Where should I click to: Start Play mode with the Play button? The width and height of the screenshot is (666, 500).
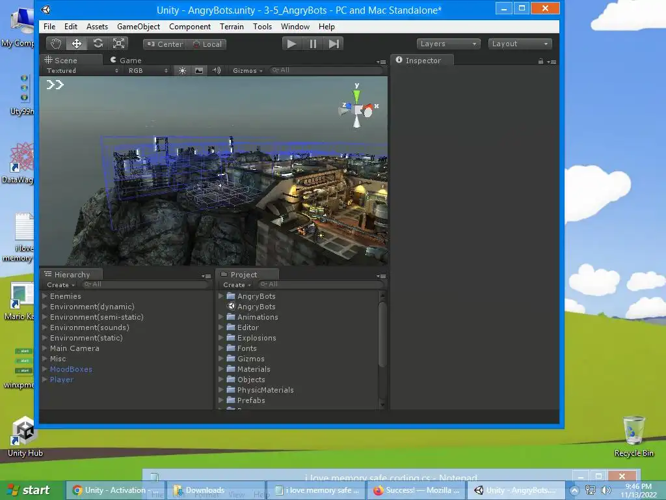[x=292, y=44]
